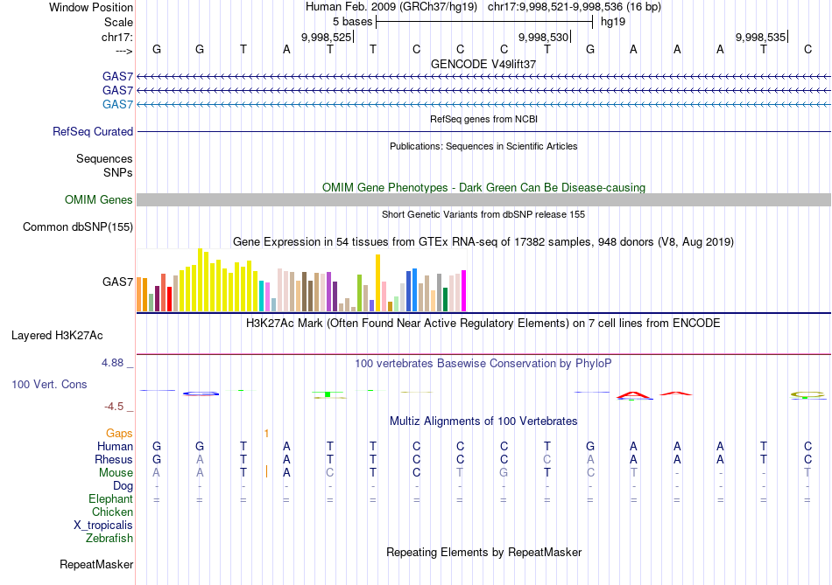Viewport: 832px width, 585px height.
Task: Click the tallest yellow bar in GTEx chart
Action: pos(200,280)
